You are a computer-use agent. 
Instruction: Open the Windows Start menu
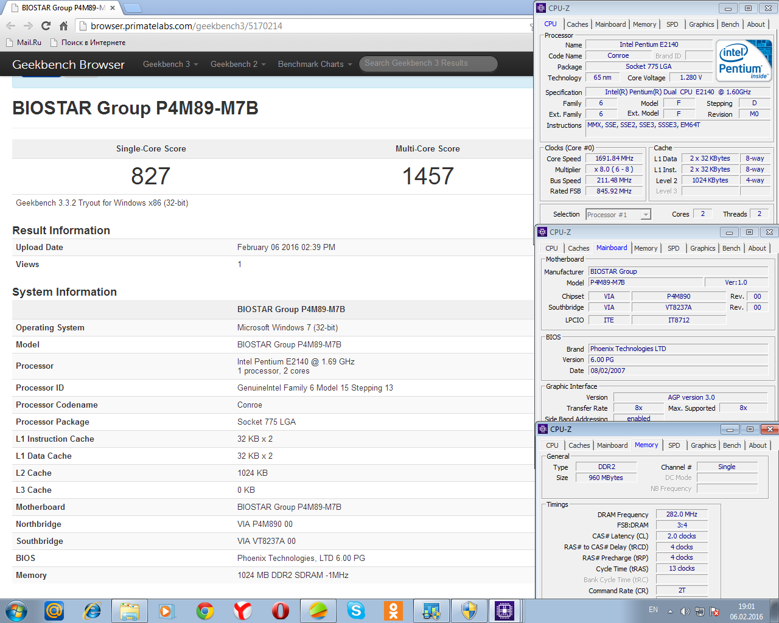point(16,611)
